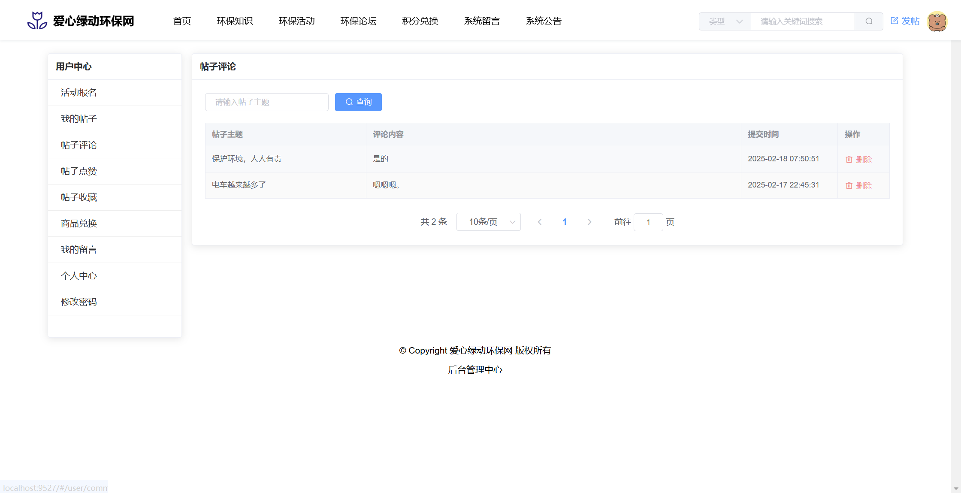Click the header search magnifier icon

tap(869, 21)
